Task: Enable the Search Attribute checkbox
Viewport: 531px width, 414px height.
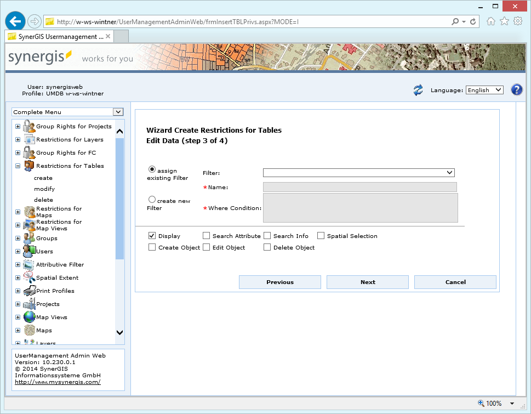Action: [x=206, y=235]
